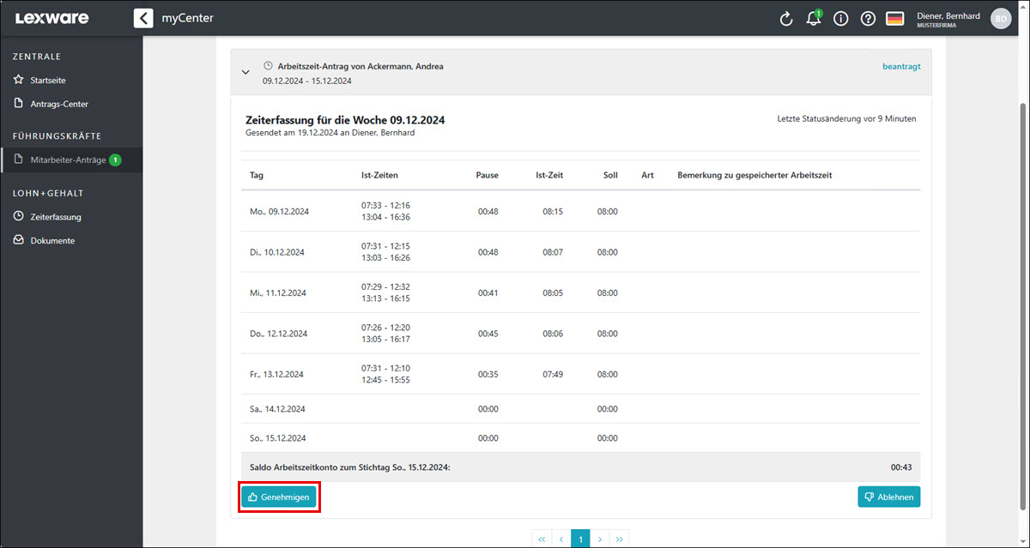The width and height of the screenshot is (1030, 548).
Task: Click the Mitarbeiter-Anträge badge count 1
Action: (115, 160)
